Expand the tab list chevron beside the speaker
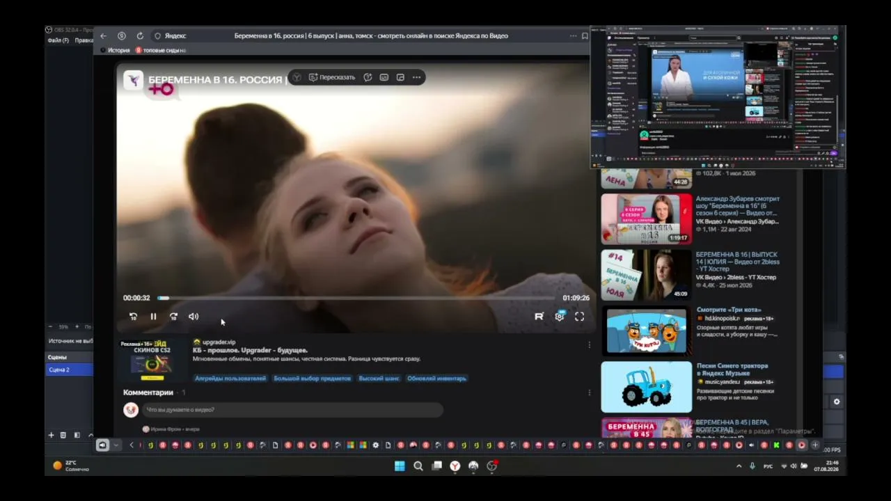This screenshot has height=501, width=891. coord(116,445)
